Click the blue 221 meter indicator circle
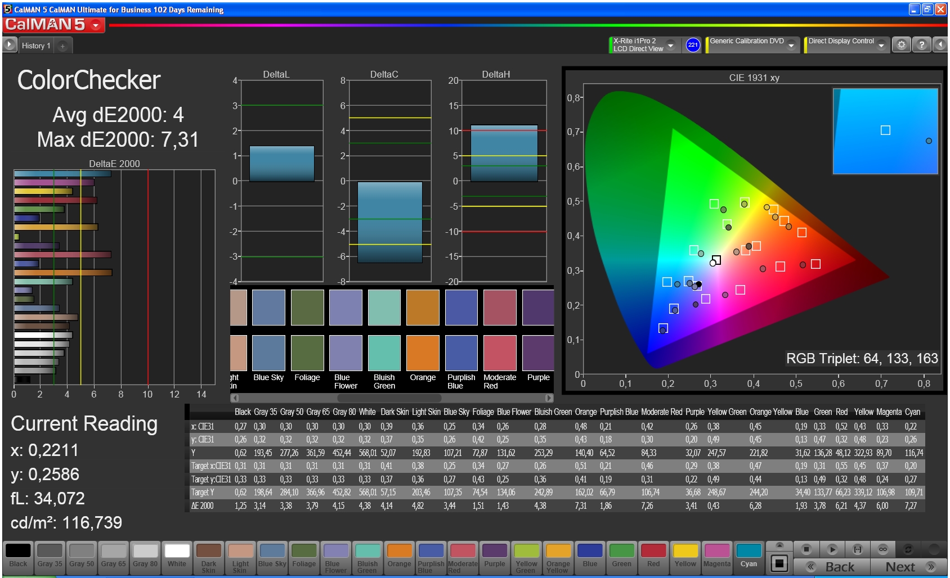Image resolution: width=950 pixels, height=578 pixels. coord(693,45)
